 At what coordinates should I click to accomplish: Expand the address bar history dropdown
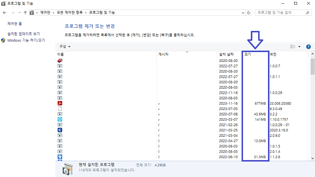(x=243, y=13)
